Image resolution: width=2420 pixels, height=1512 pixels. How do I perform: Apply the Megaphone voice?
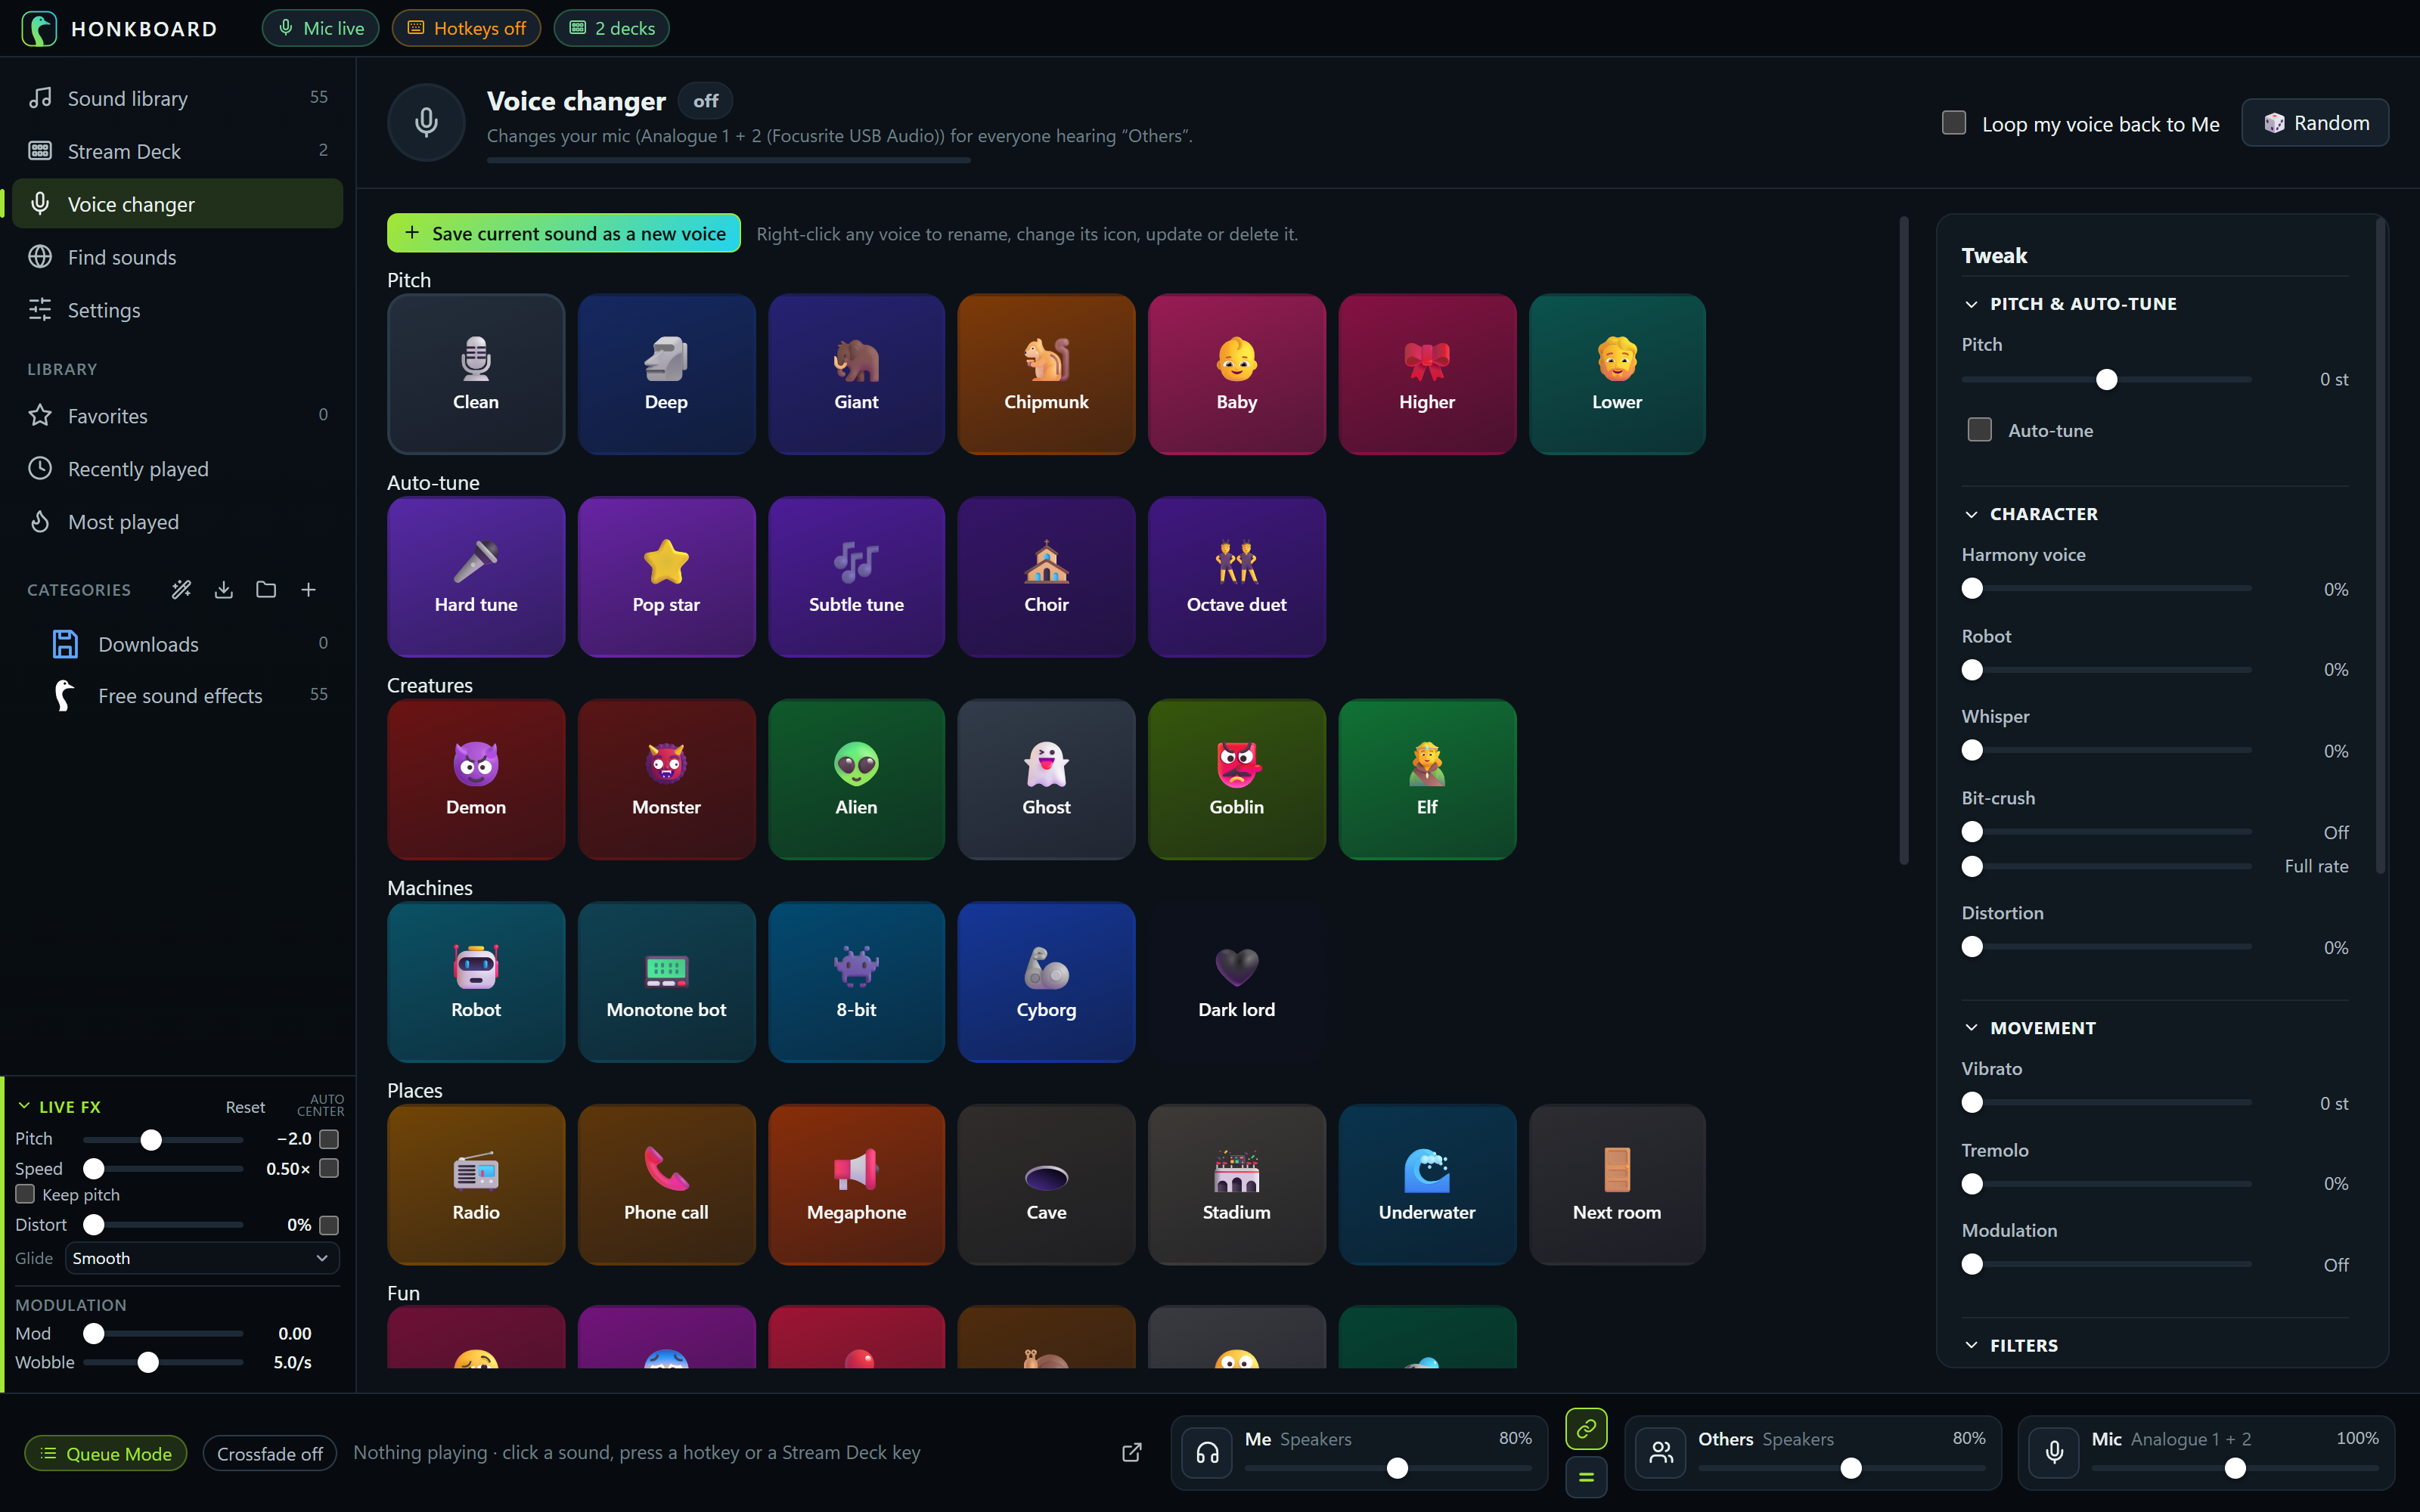pyautogui.click(x=856, y=1185)
